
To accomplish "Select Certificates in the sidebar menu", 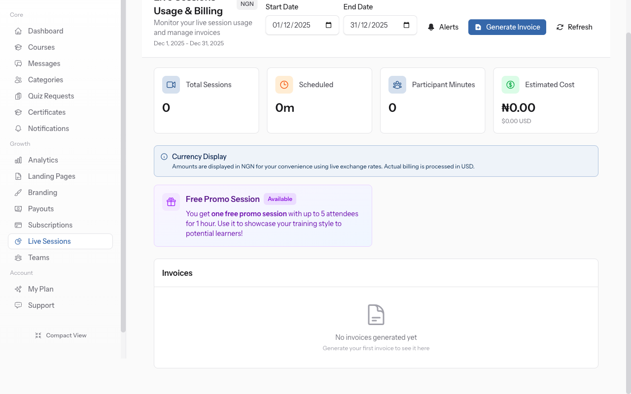I will pos(46,112).
